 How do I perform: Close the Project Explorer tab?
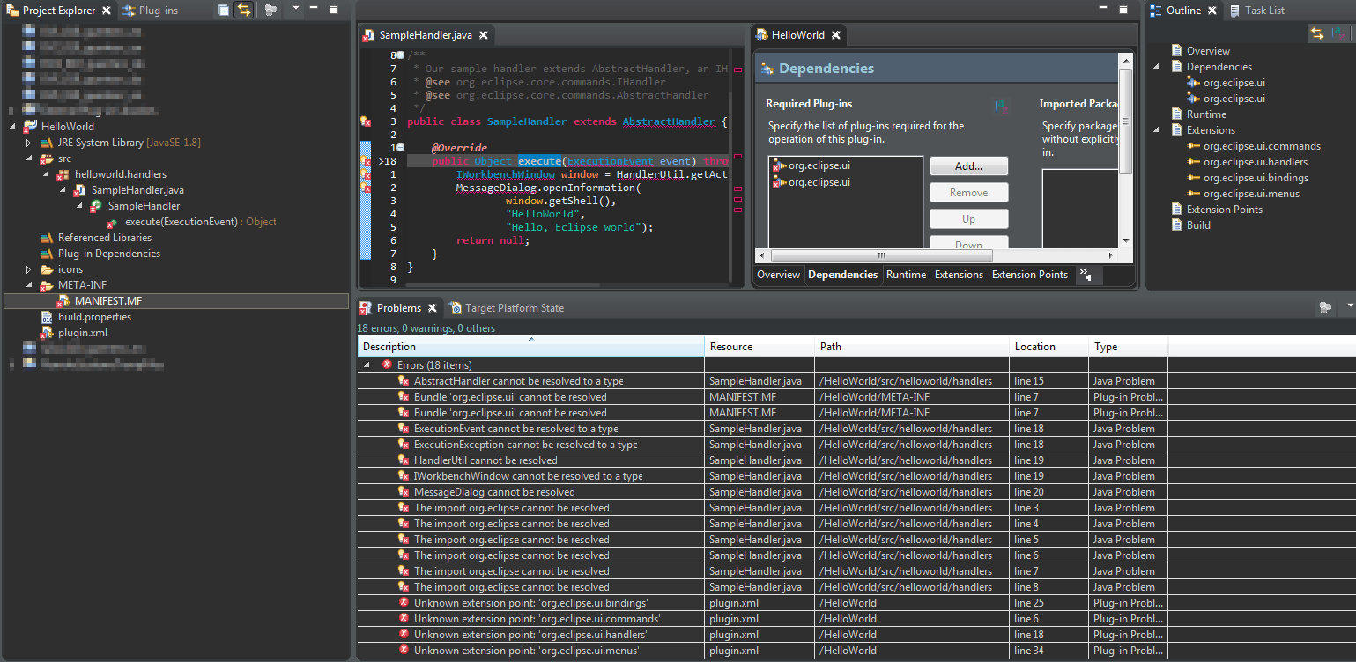coord(107,11)
